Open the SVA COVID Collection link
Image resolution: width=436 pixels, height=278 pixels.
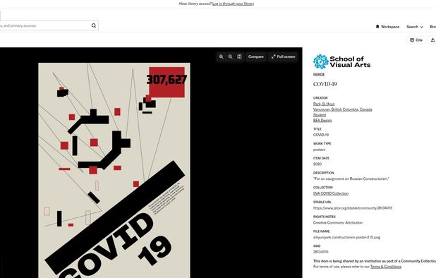click(x=331, y=193)
